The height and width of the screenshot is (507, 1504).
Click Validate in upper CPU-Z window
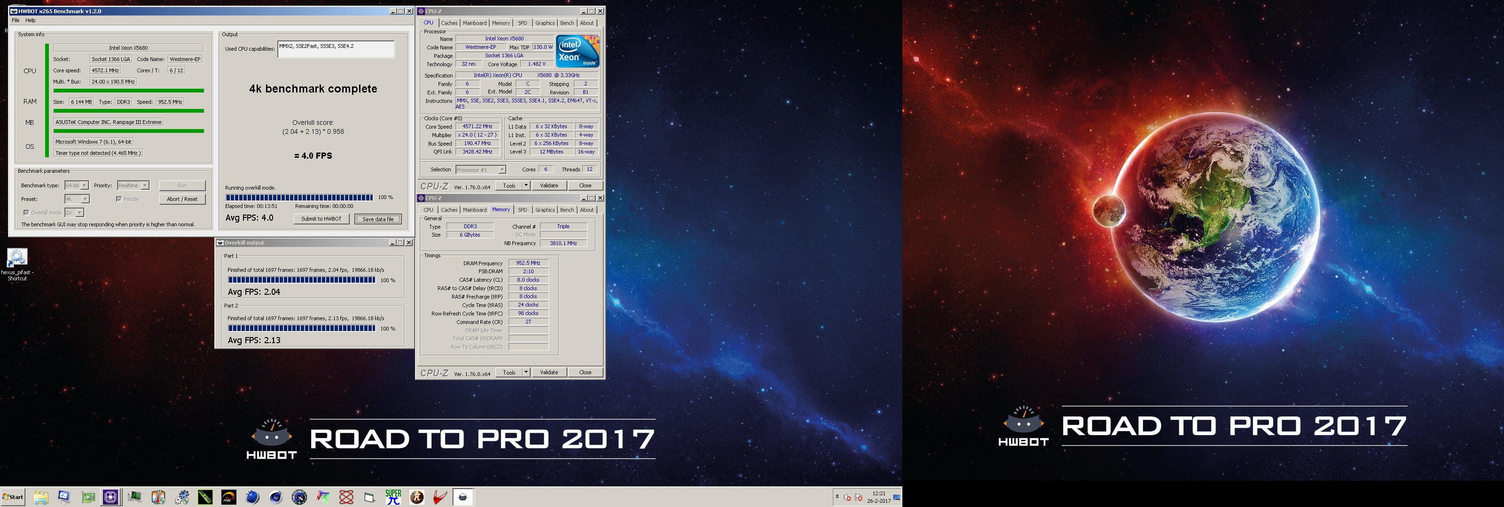[x=549, y=185]
